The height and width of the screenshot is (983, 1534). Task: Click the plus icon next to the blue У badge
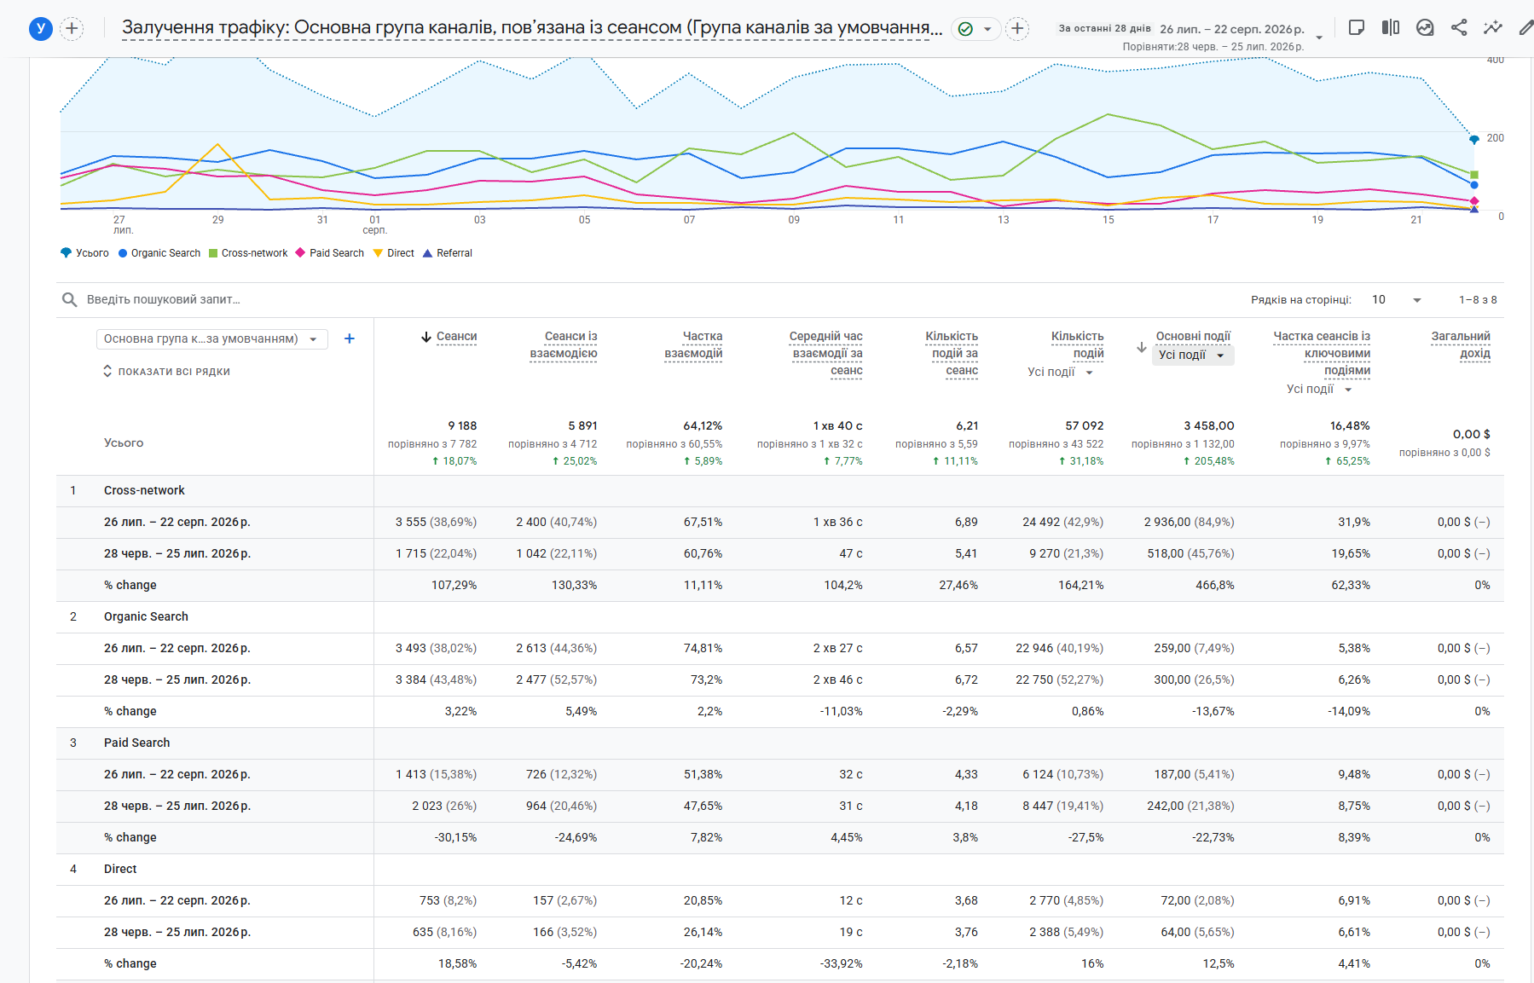[x=72, y=28]
